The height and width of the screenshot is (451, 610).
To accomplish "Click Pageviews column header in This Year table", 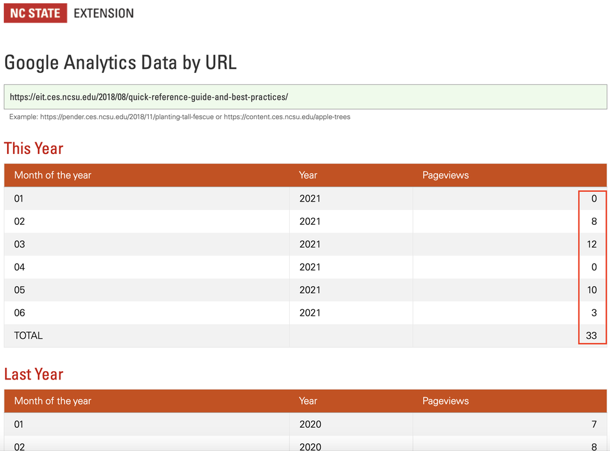I will click(x=445, y=175).
